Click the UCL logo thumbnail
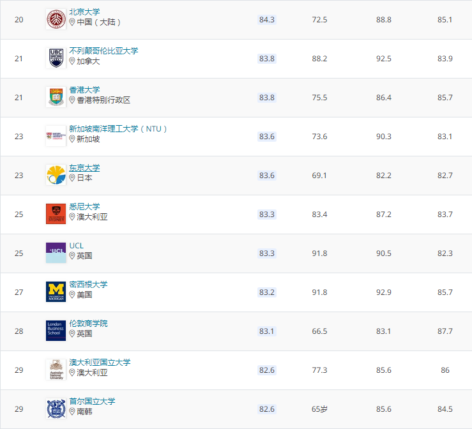Image resolution: width=472 pixels, height=429 pixels. (56, 253)
